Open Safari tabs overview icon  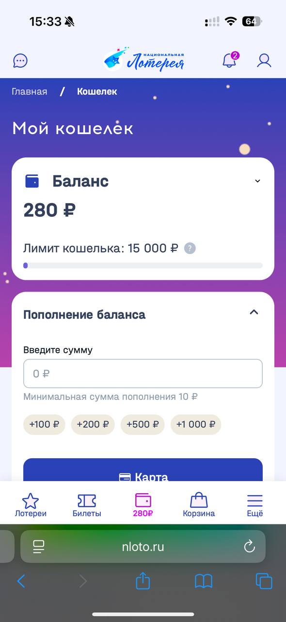[x=264, y=581]
